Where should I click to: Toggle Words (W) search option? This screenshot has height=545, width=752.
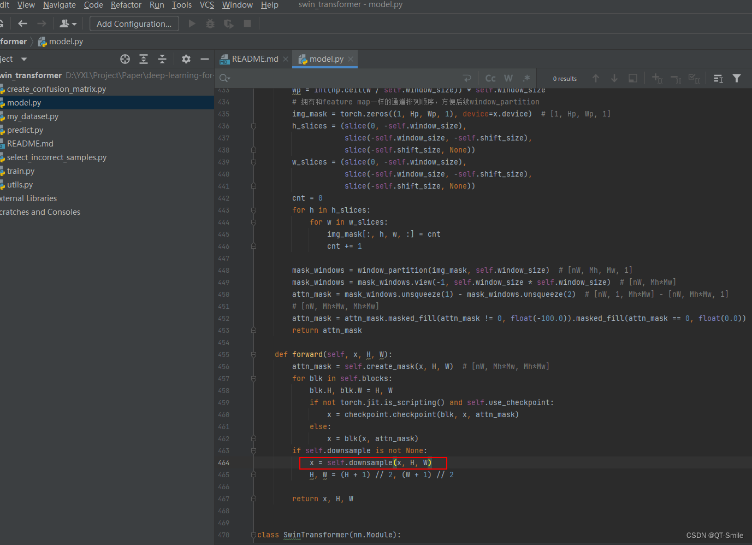(508, 78)
